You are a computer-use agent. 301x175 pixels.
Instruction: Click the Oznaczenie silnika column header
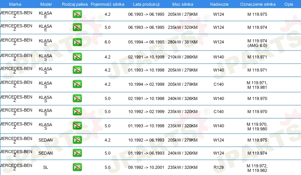[x=258, y=4]
